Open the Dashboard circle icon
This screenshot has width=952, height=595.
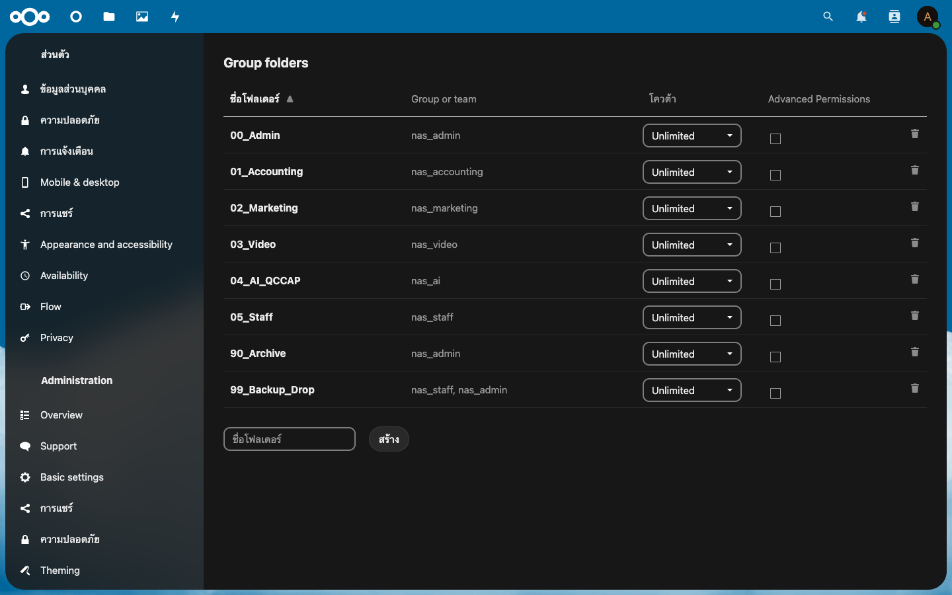click(76, 17)
